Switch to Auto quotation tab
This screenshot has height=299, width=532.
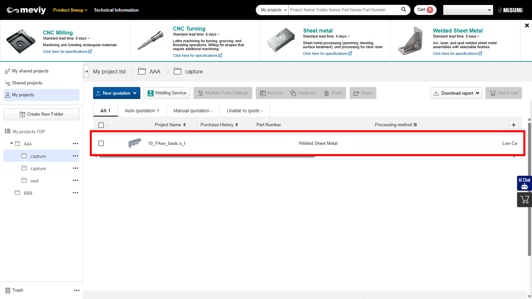pos(142,111)
